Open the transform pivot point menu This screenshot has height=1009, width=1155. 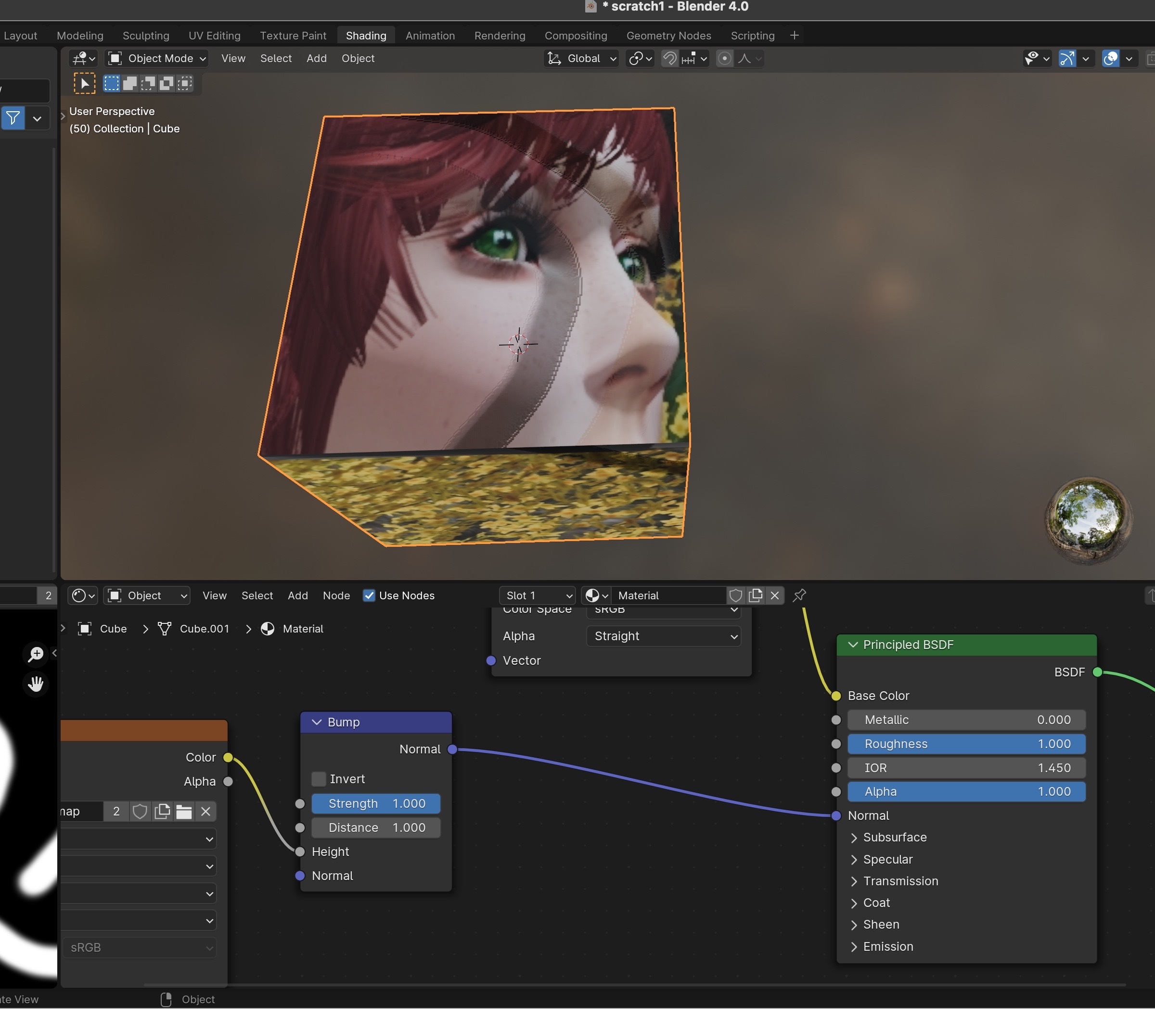tap(641, 59)
